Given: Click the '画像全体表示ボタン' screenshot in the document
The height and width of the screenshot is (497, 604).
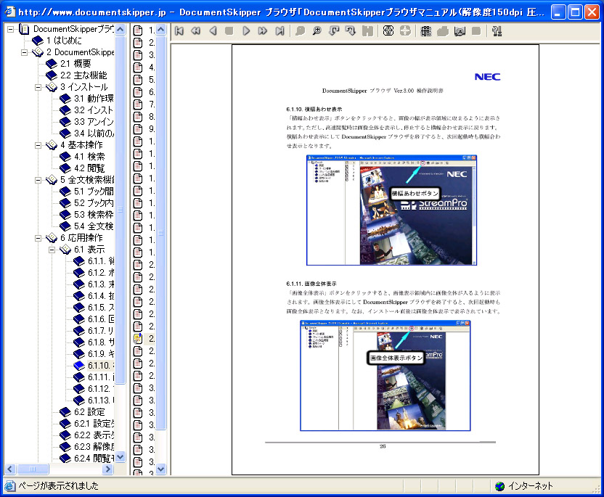Looking at the screenshot, I should point(385,376).
